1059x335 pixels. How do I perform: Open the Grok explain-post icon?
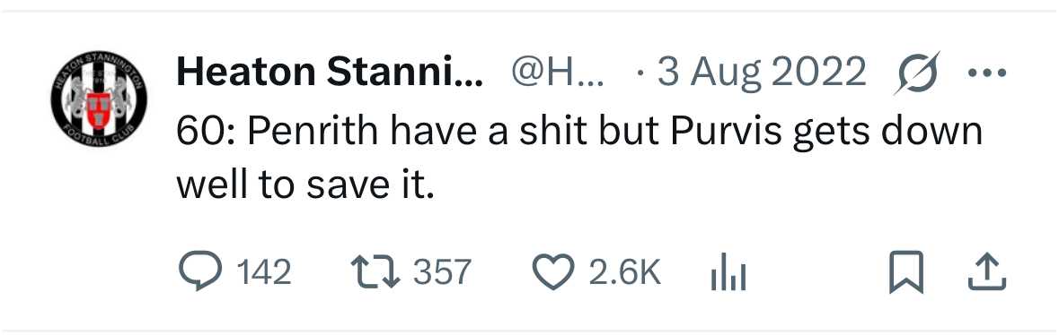tap(917, 73)
